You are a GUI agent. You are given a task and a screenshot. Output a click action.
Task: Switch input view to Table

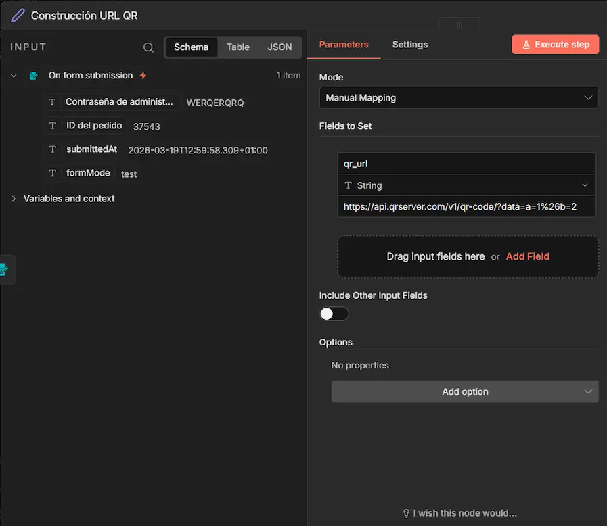(x=238, y=47)
